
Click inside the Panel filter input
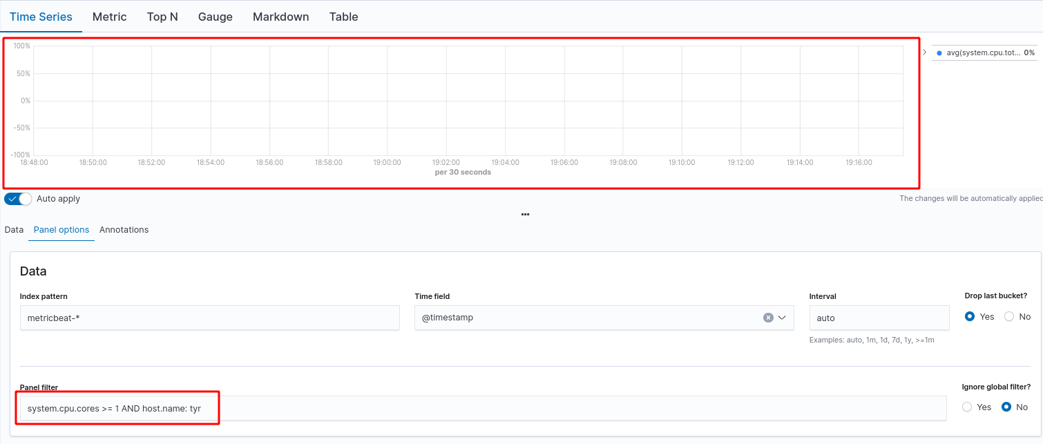tap(276, 408)
